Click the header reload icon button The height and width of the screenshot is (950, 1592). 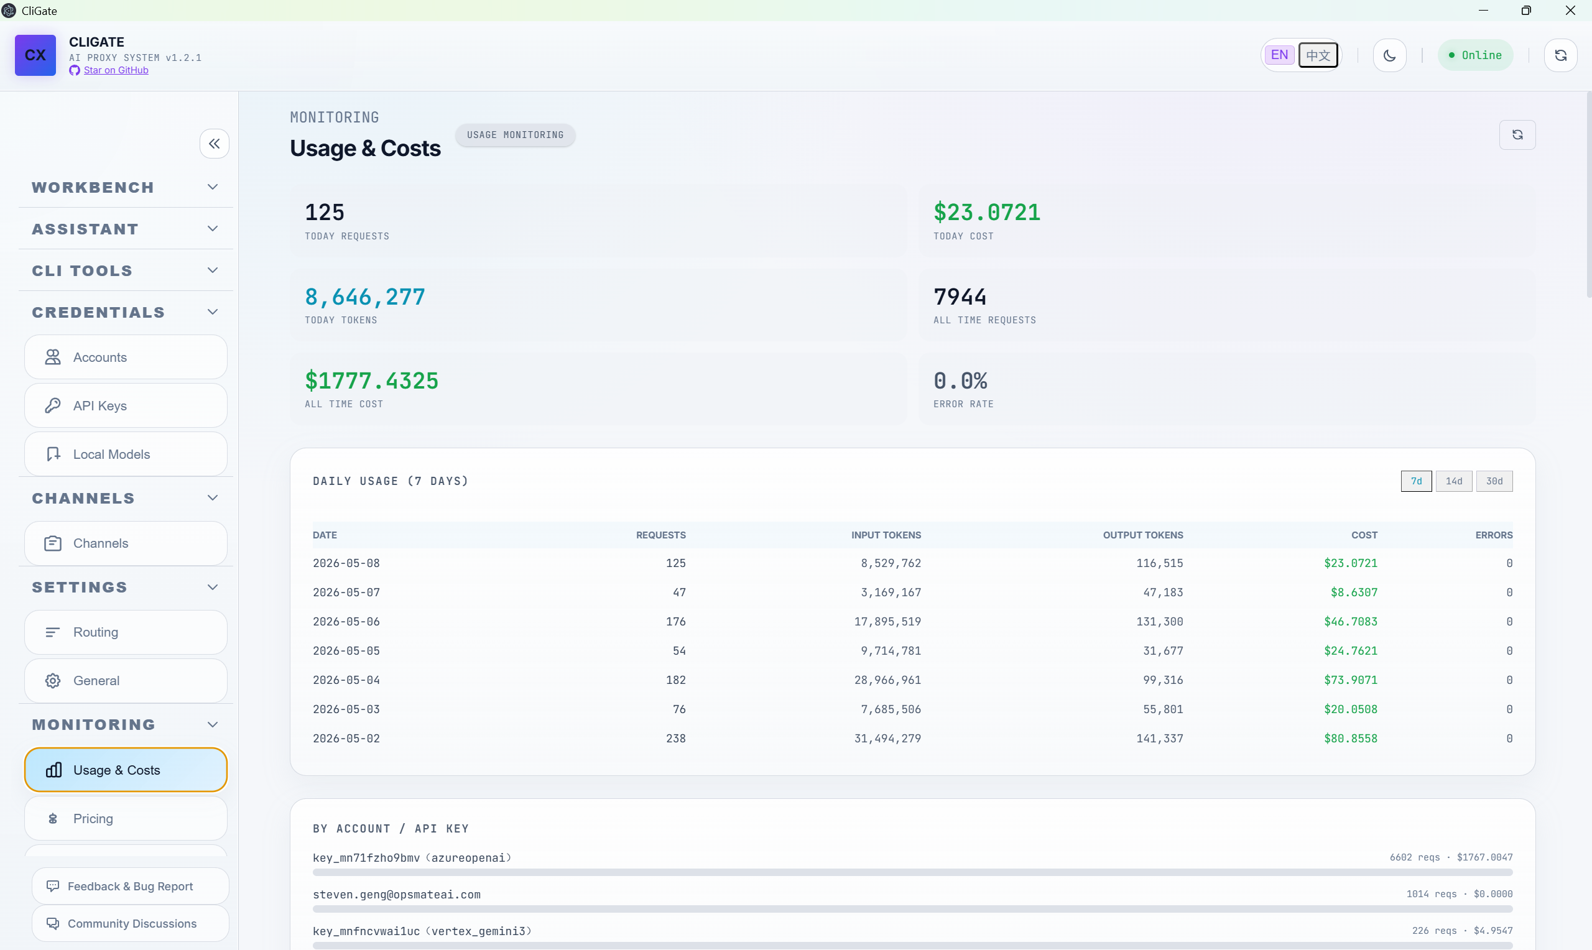(x=1560, y=55)
